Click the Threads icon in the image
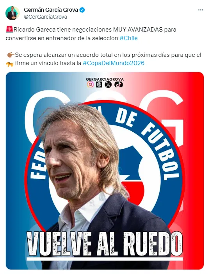Image resolution: width=210 pixels, height=275 pixels. pyautogui.click(x=99, y=85)
